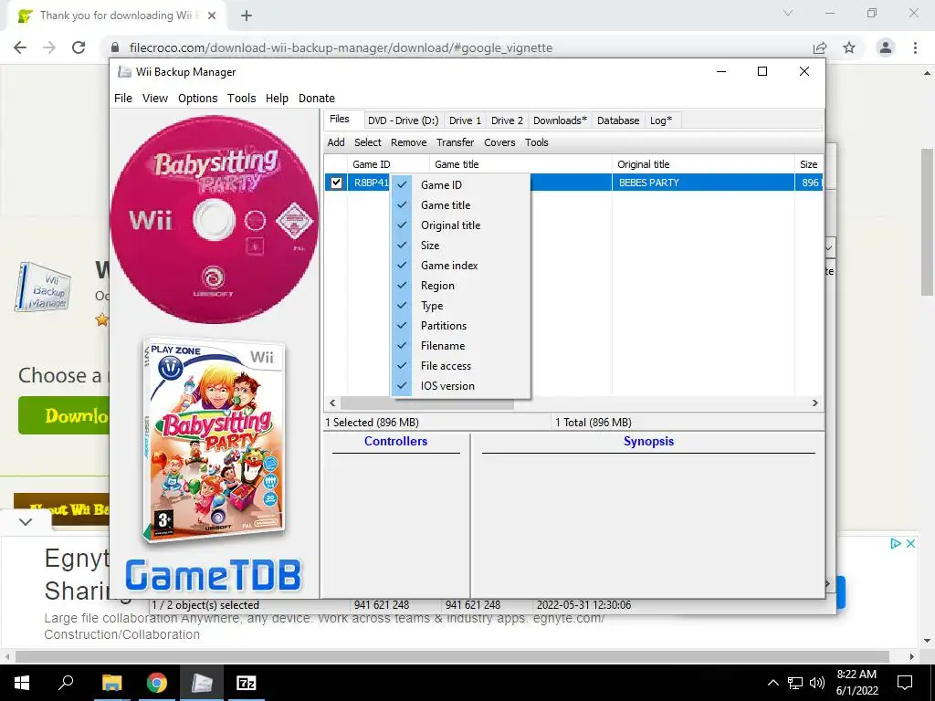Click the Babysitting Party disc cover image
Image resolution: width=935 pixels, height=701 pixels.
[x=214, y=219]
